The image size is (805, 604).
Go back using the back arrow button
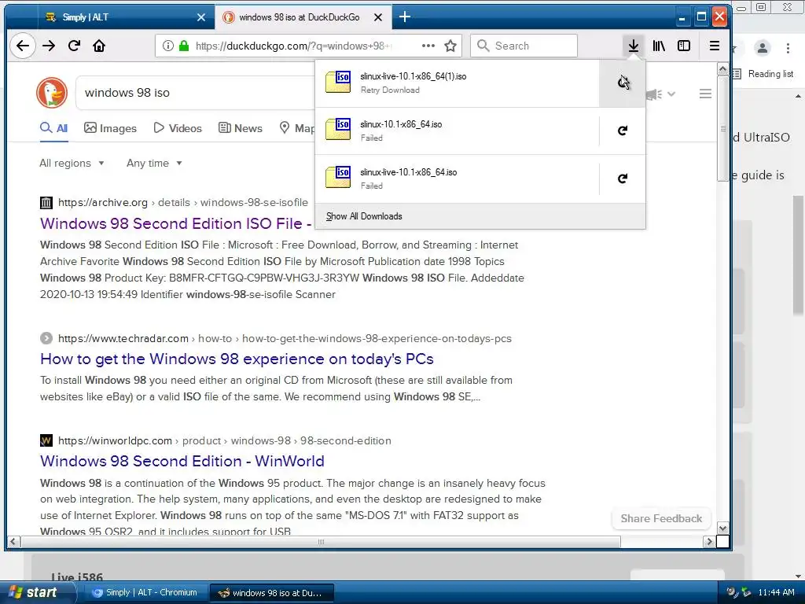(23, 46)
